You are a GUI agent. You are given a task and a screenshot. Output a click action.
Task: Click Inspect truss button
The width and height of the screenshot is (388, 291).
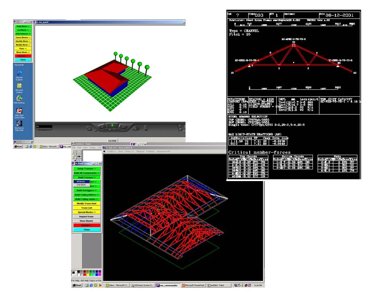(x=86, y=217)
